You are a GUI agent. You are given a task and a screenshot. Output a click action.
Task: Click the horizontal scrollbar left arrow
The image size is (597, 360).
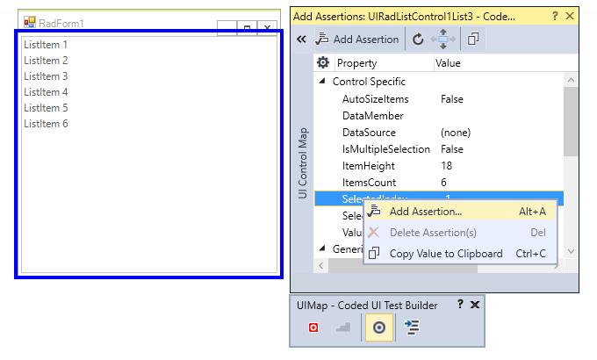click(321, 265)
